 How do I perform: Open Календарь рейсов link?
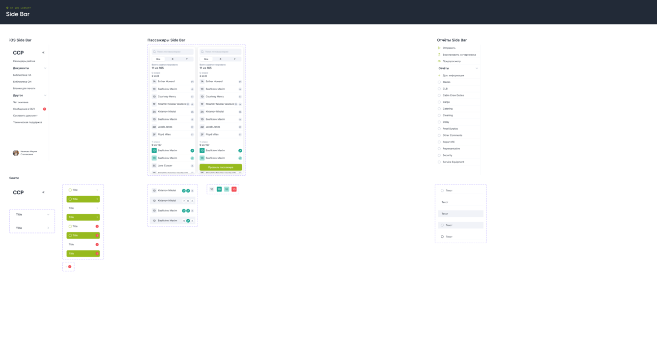pos(24,61)
